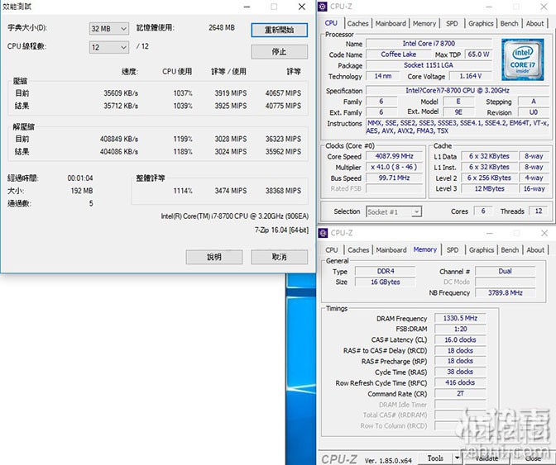Click the Bus Speed value 99.71 MHz

point(394,178)
